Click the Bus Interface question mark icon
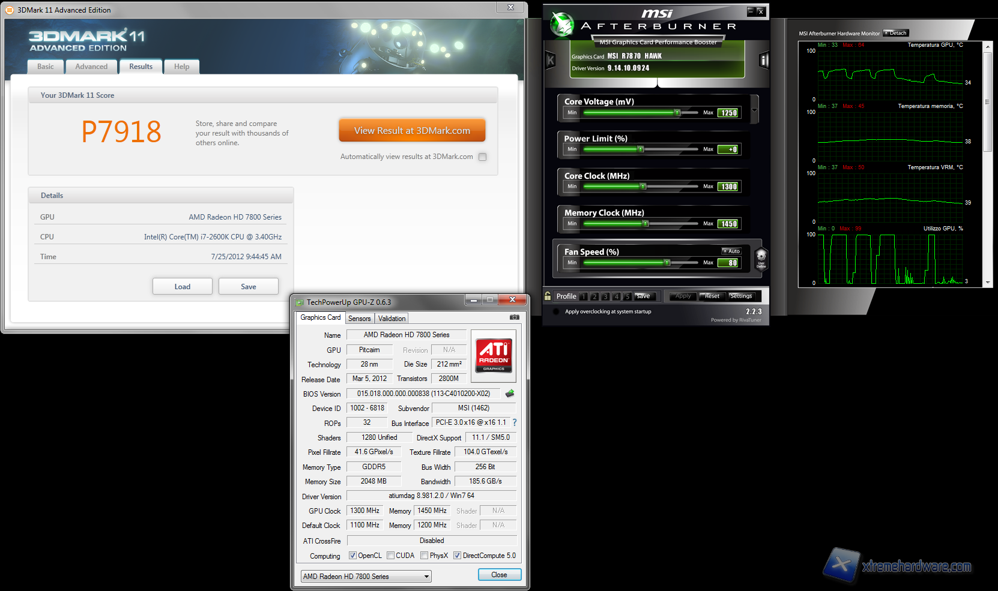Image resolution: width=998 pixels, height=591 pixels. tap(515, 422)
